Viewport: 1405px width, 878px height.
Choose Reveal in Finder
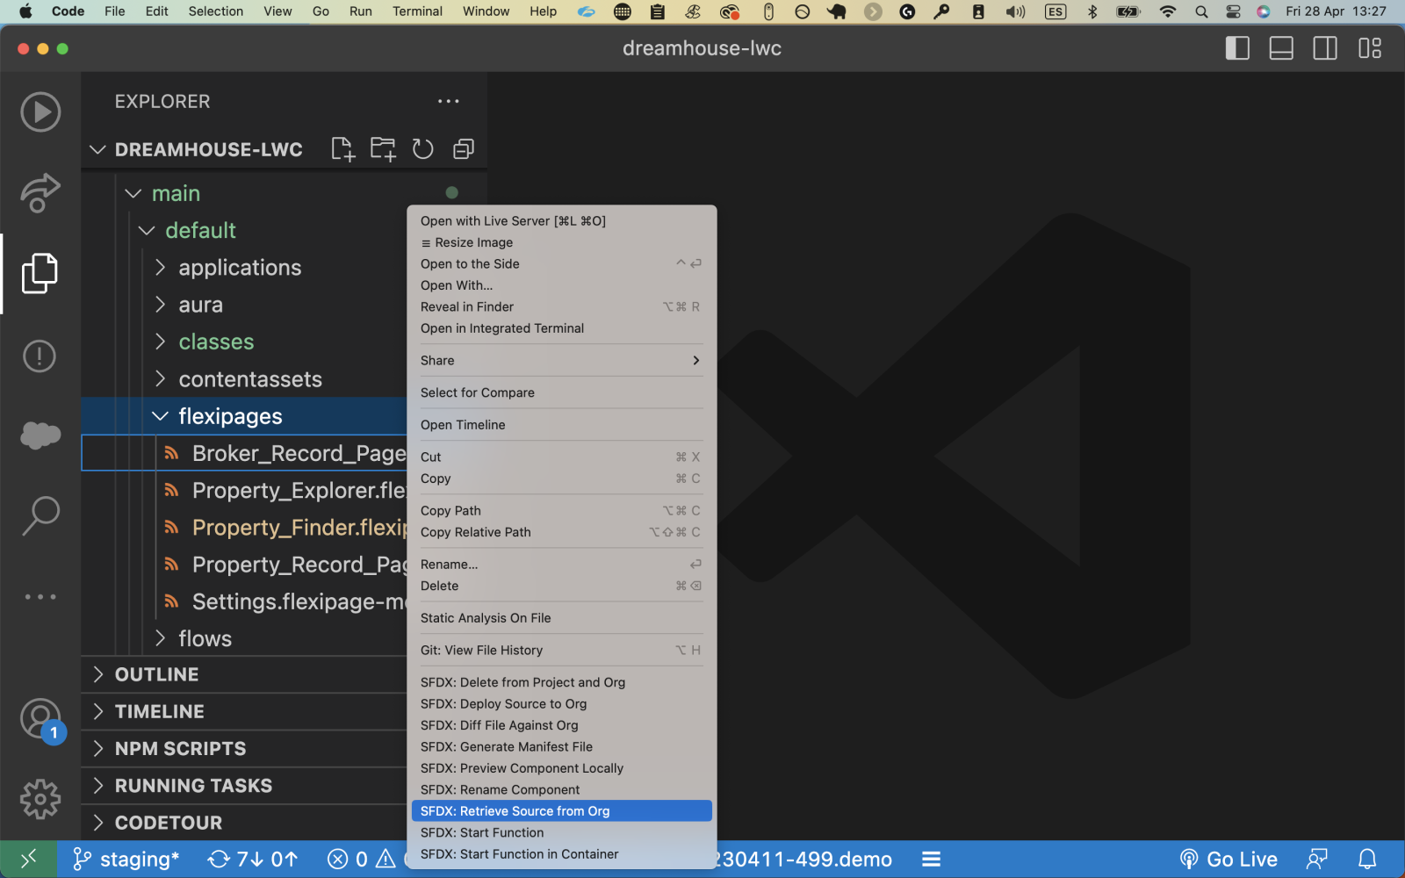pyautogui.click(x=562, y=307)
